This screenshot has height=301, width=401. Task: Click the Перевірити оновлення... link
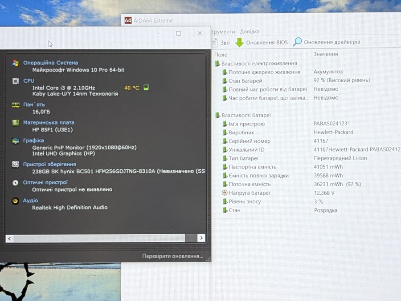pyautogui.click(x=172, y=256)
